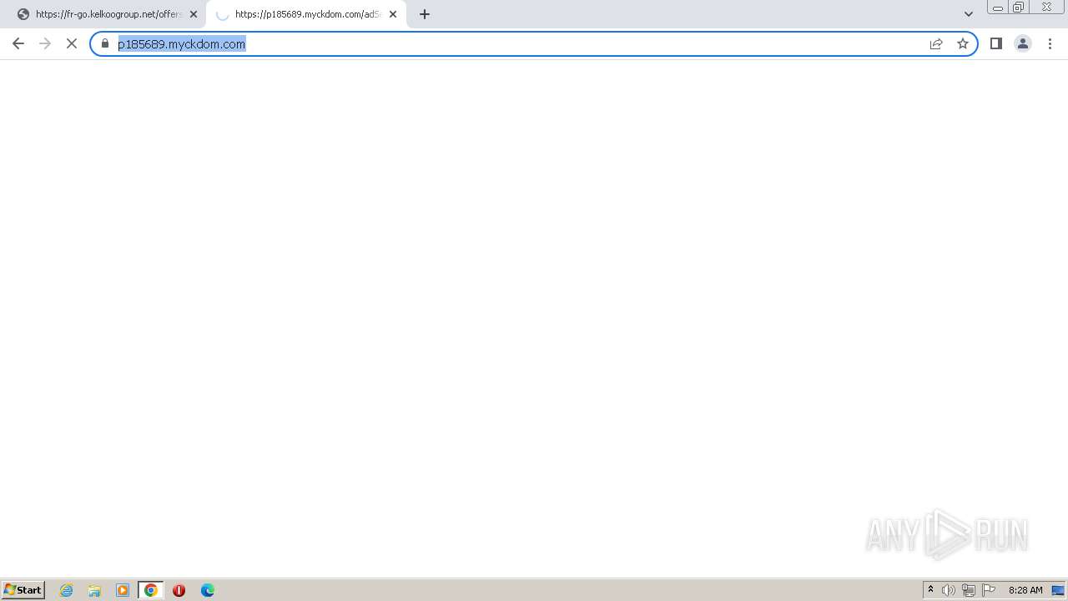Close the kelkoogroup tab
Image resolution: width=1068 pixels, height=601 pixels.
pyautogui.click(x=194, y=14)
